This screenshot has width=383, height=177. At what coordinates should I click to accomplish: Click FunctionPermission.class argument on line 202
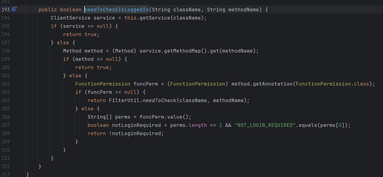[x=332, y=84]
